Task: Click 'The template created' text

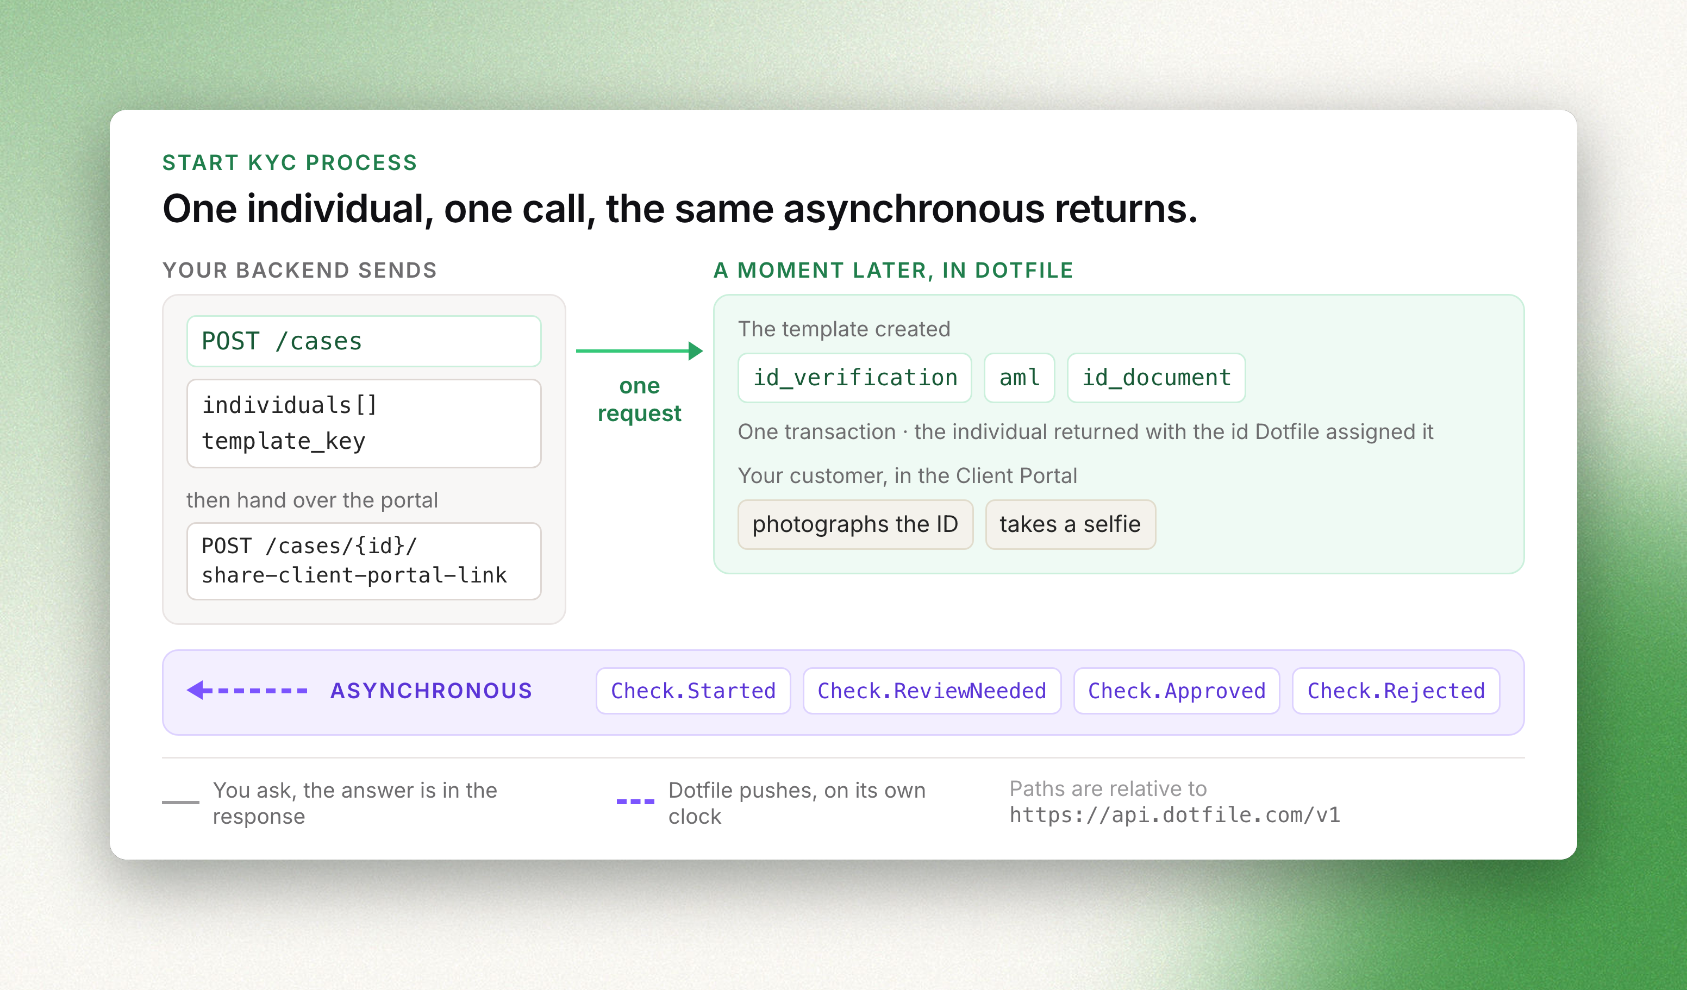Action: (844, 329)
